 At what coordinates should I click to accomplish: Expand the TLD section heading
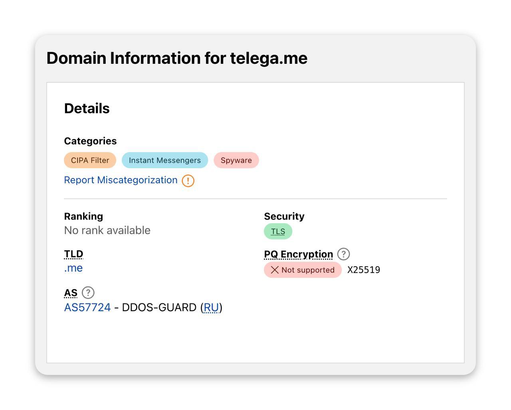(x=73, y=254)
